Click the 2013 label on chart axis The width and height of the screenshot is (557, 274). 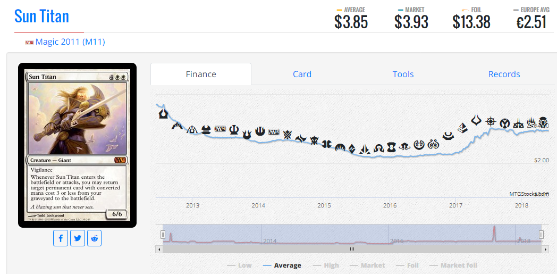click(x=192, y=205)
